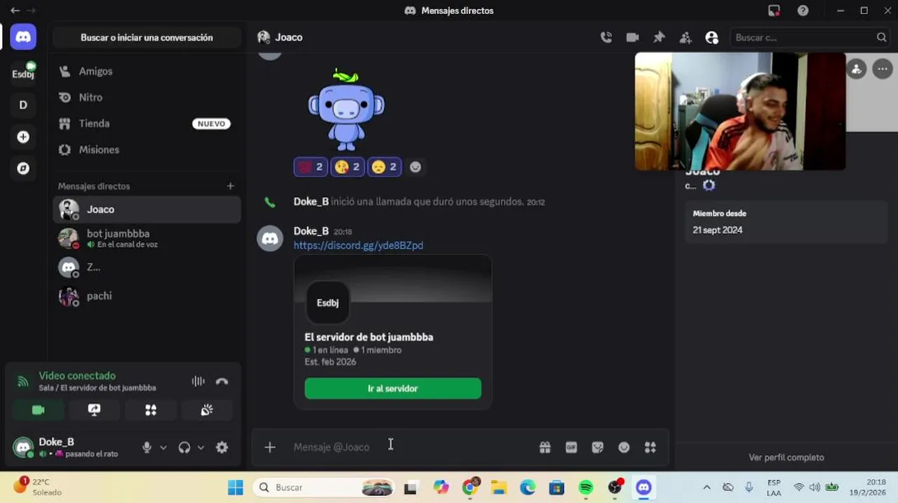
Task: Open Spotify from the taskbar
Action: coord(586,488)
